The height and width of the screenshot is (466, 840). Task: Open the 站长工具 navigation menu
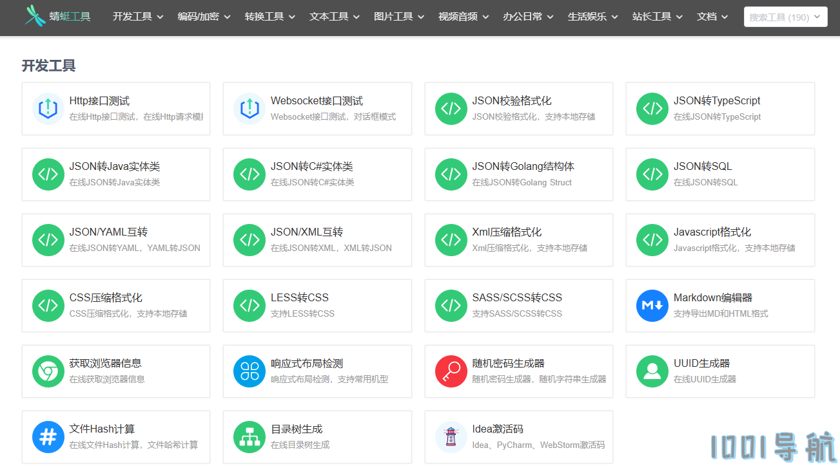(x=658, y=17)
